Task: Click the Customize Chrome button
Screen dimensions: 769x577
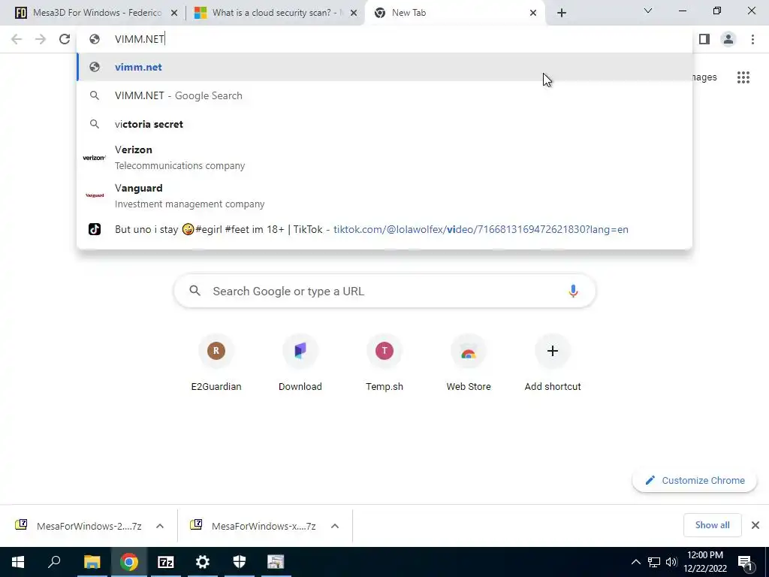Action: click(x=695, y=480)
